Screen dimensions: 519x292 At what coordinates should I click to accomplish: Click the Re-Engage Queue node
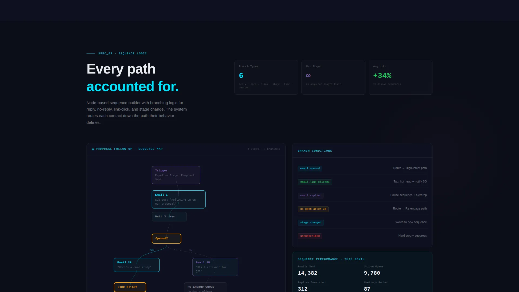205,287
